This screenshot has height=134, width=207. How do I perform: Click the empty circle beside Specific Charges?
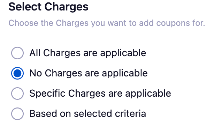point(17,94)
